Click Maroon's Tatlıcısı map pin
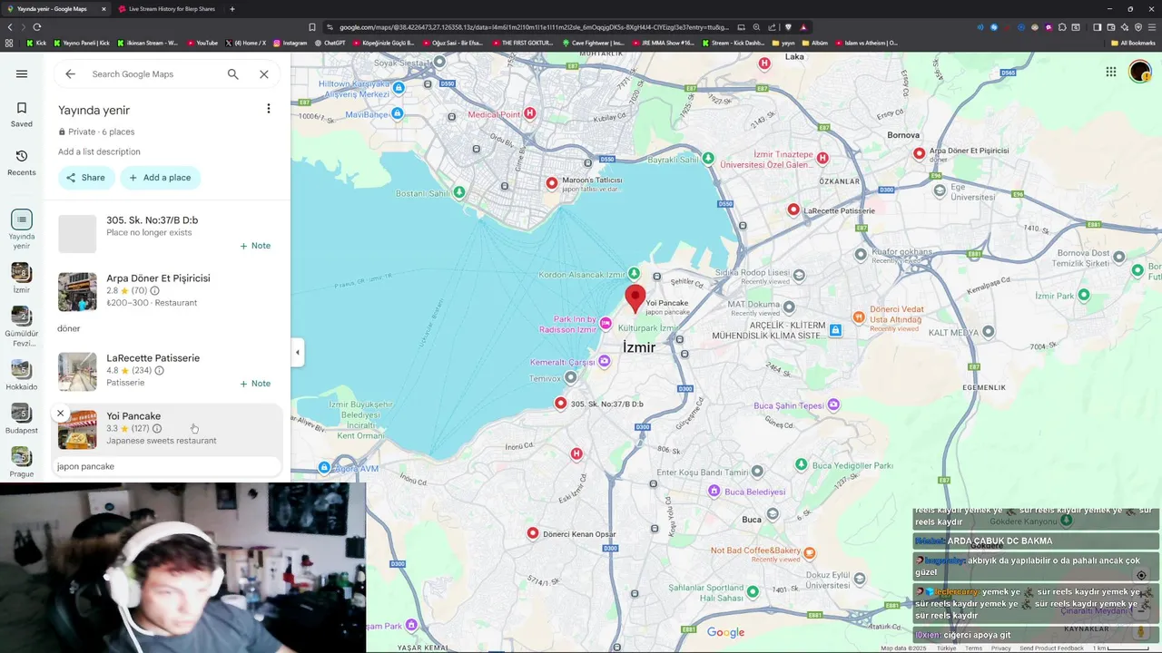The height and width of the screenshot is (653, 1162). [x=552, y=183]
